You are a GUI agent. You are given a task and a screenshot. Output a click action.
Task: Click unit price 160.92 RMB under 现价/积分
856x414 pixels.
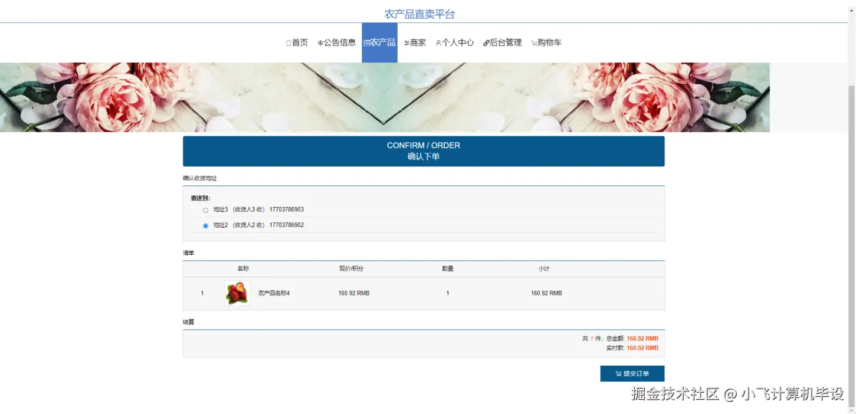click(354, 293)
